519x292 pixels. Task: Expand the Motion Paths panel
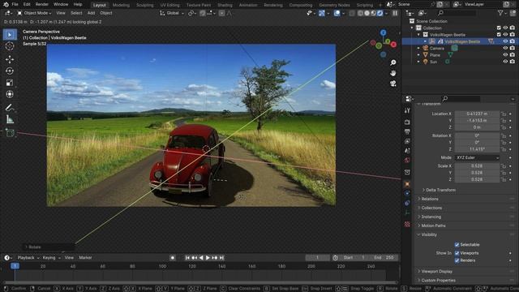click(433, 225)
